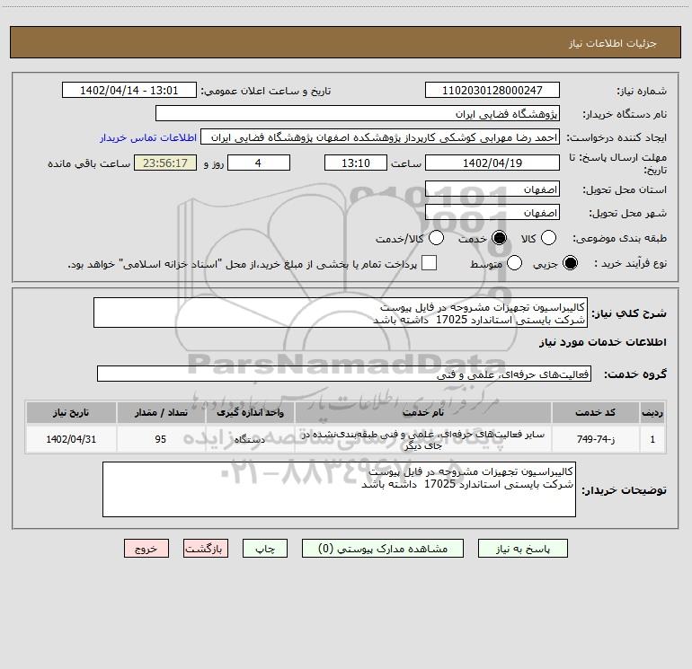Select the خدمت radio button

[x=499, y=238]
